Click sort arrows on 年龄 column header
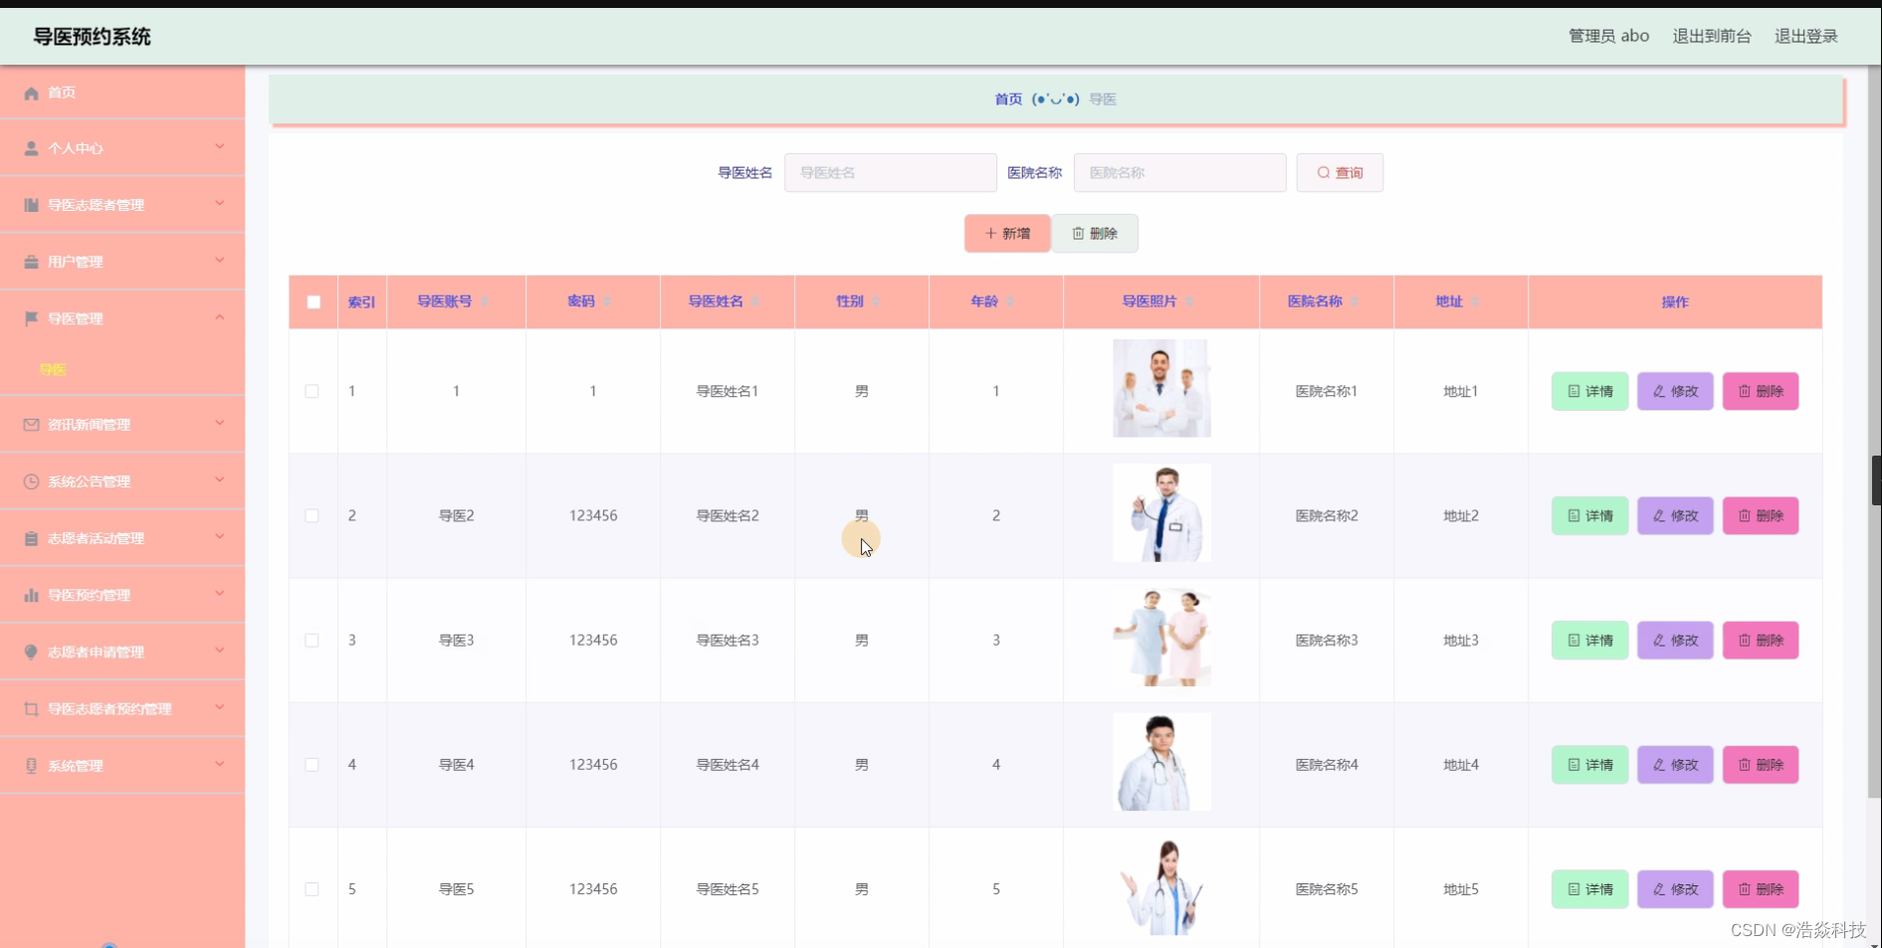 coord(1010,301)
